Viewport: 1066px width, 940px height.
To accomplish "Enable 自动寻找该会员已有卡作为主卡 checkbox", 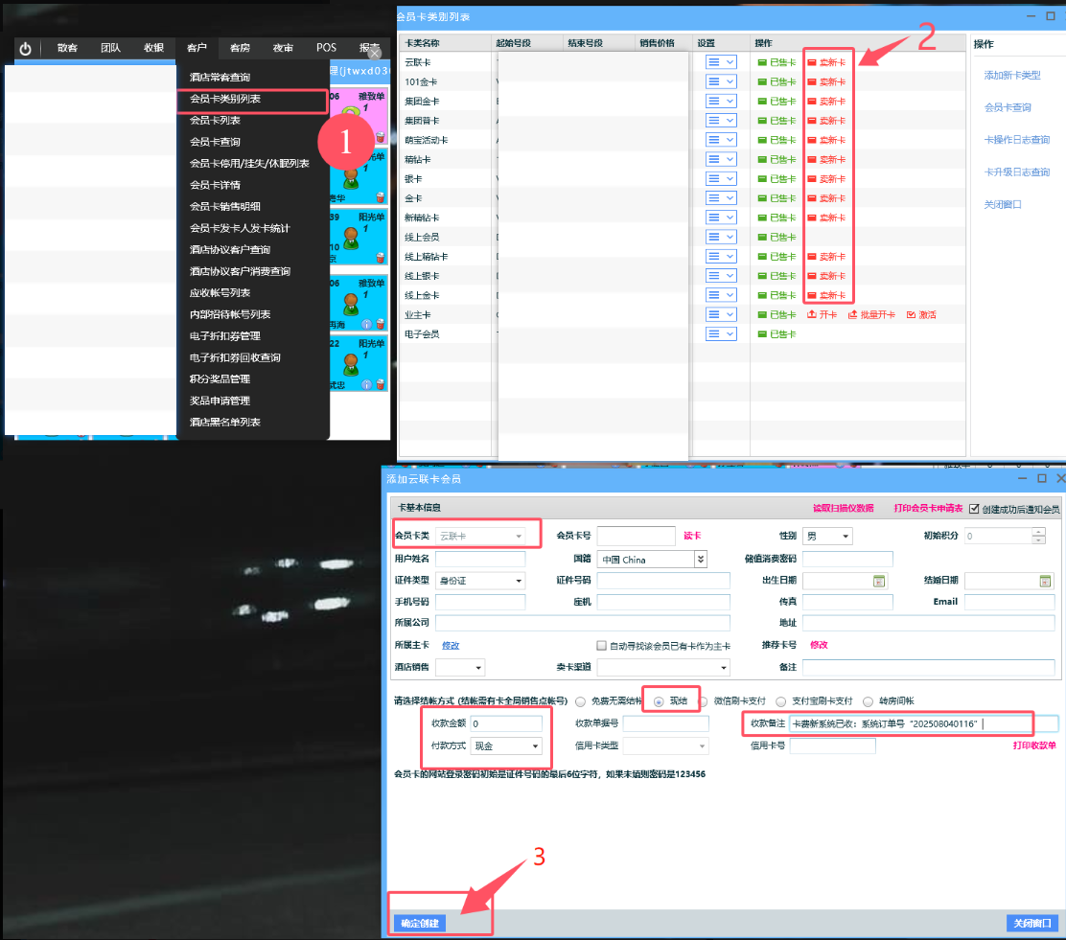I will pos(602,646).
